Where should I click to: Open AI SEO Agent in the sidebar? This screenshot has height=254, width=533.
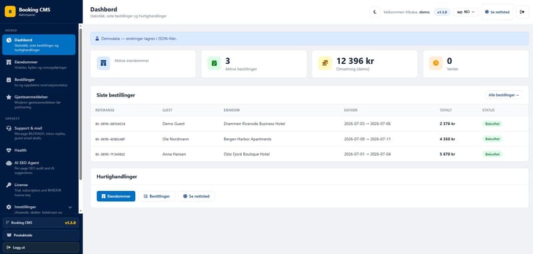pyautogui.click(x=39, y=168)
